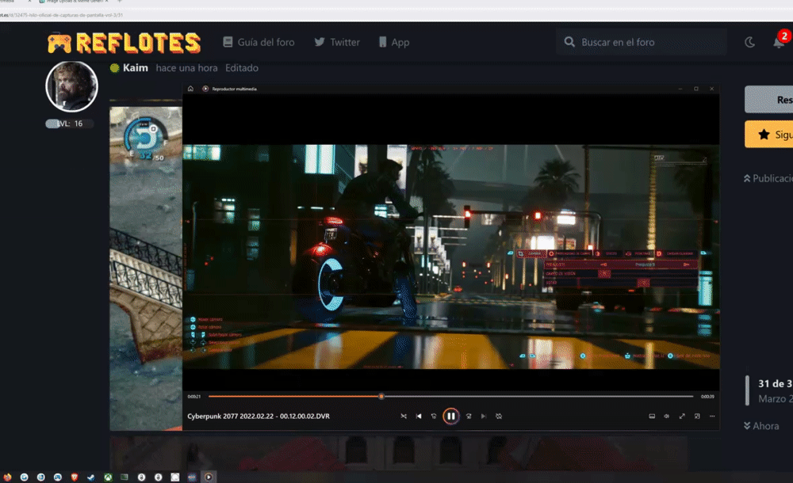Screen dimensions: 793x483
Task: Open the notifications bell
Action: pyautogui.click(x=779, y=43)
